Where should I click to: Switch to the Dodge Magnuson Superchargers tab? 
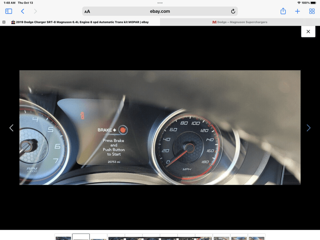point(240,22)
